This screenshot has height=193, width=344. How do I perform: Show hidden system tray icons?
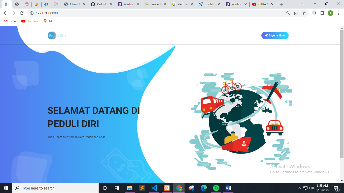pos(299,188)
